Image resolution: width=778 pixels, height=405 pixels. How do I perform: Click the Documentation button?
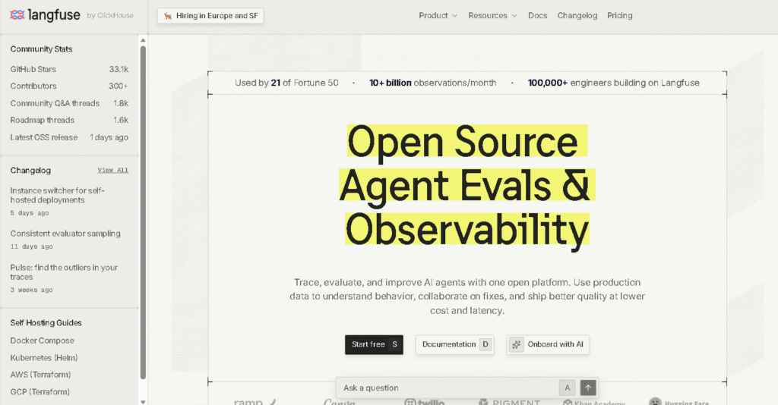pyautogui.click(x=455, y=344)
